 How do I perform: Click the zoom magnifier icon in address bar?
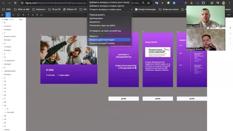pos(143,3)
